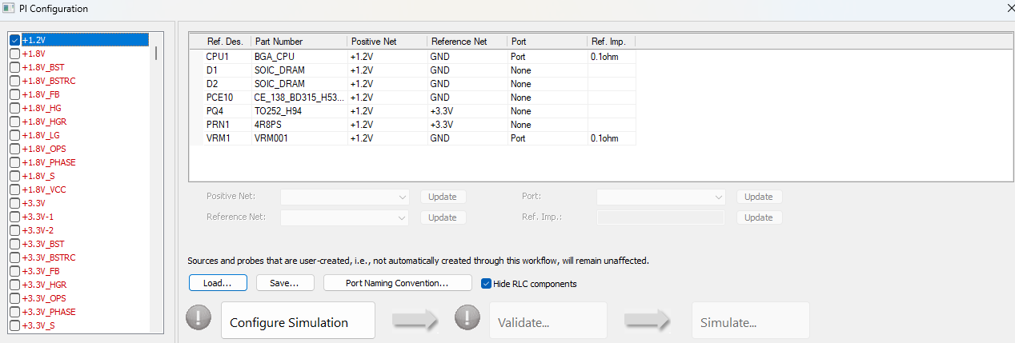Check the +1.8V_PHASE net checkbox
This screenshot has height=343, width=1015.
14,162
